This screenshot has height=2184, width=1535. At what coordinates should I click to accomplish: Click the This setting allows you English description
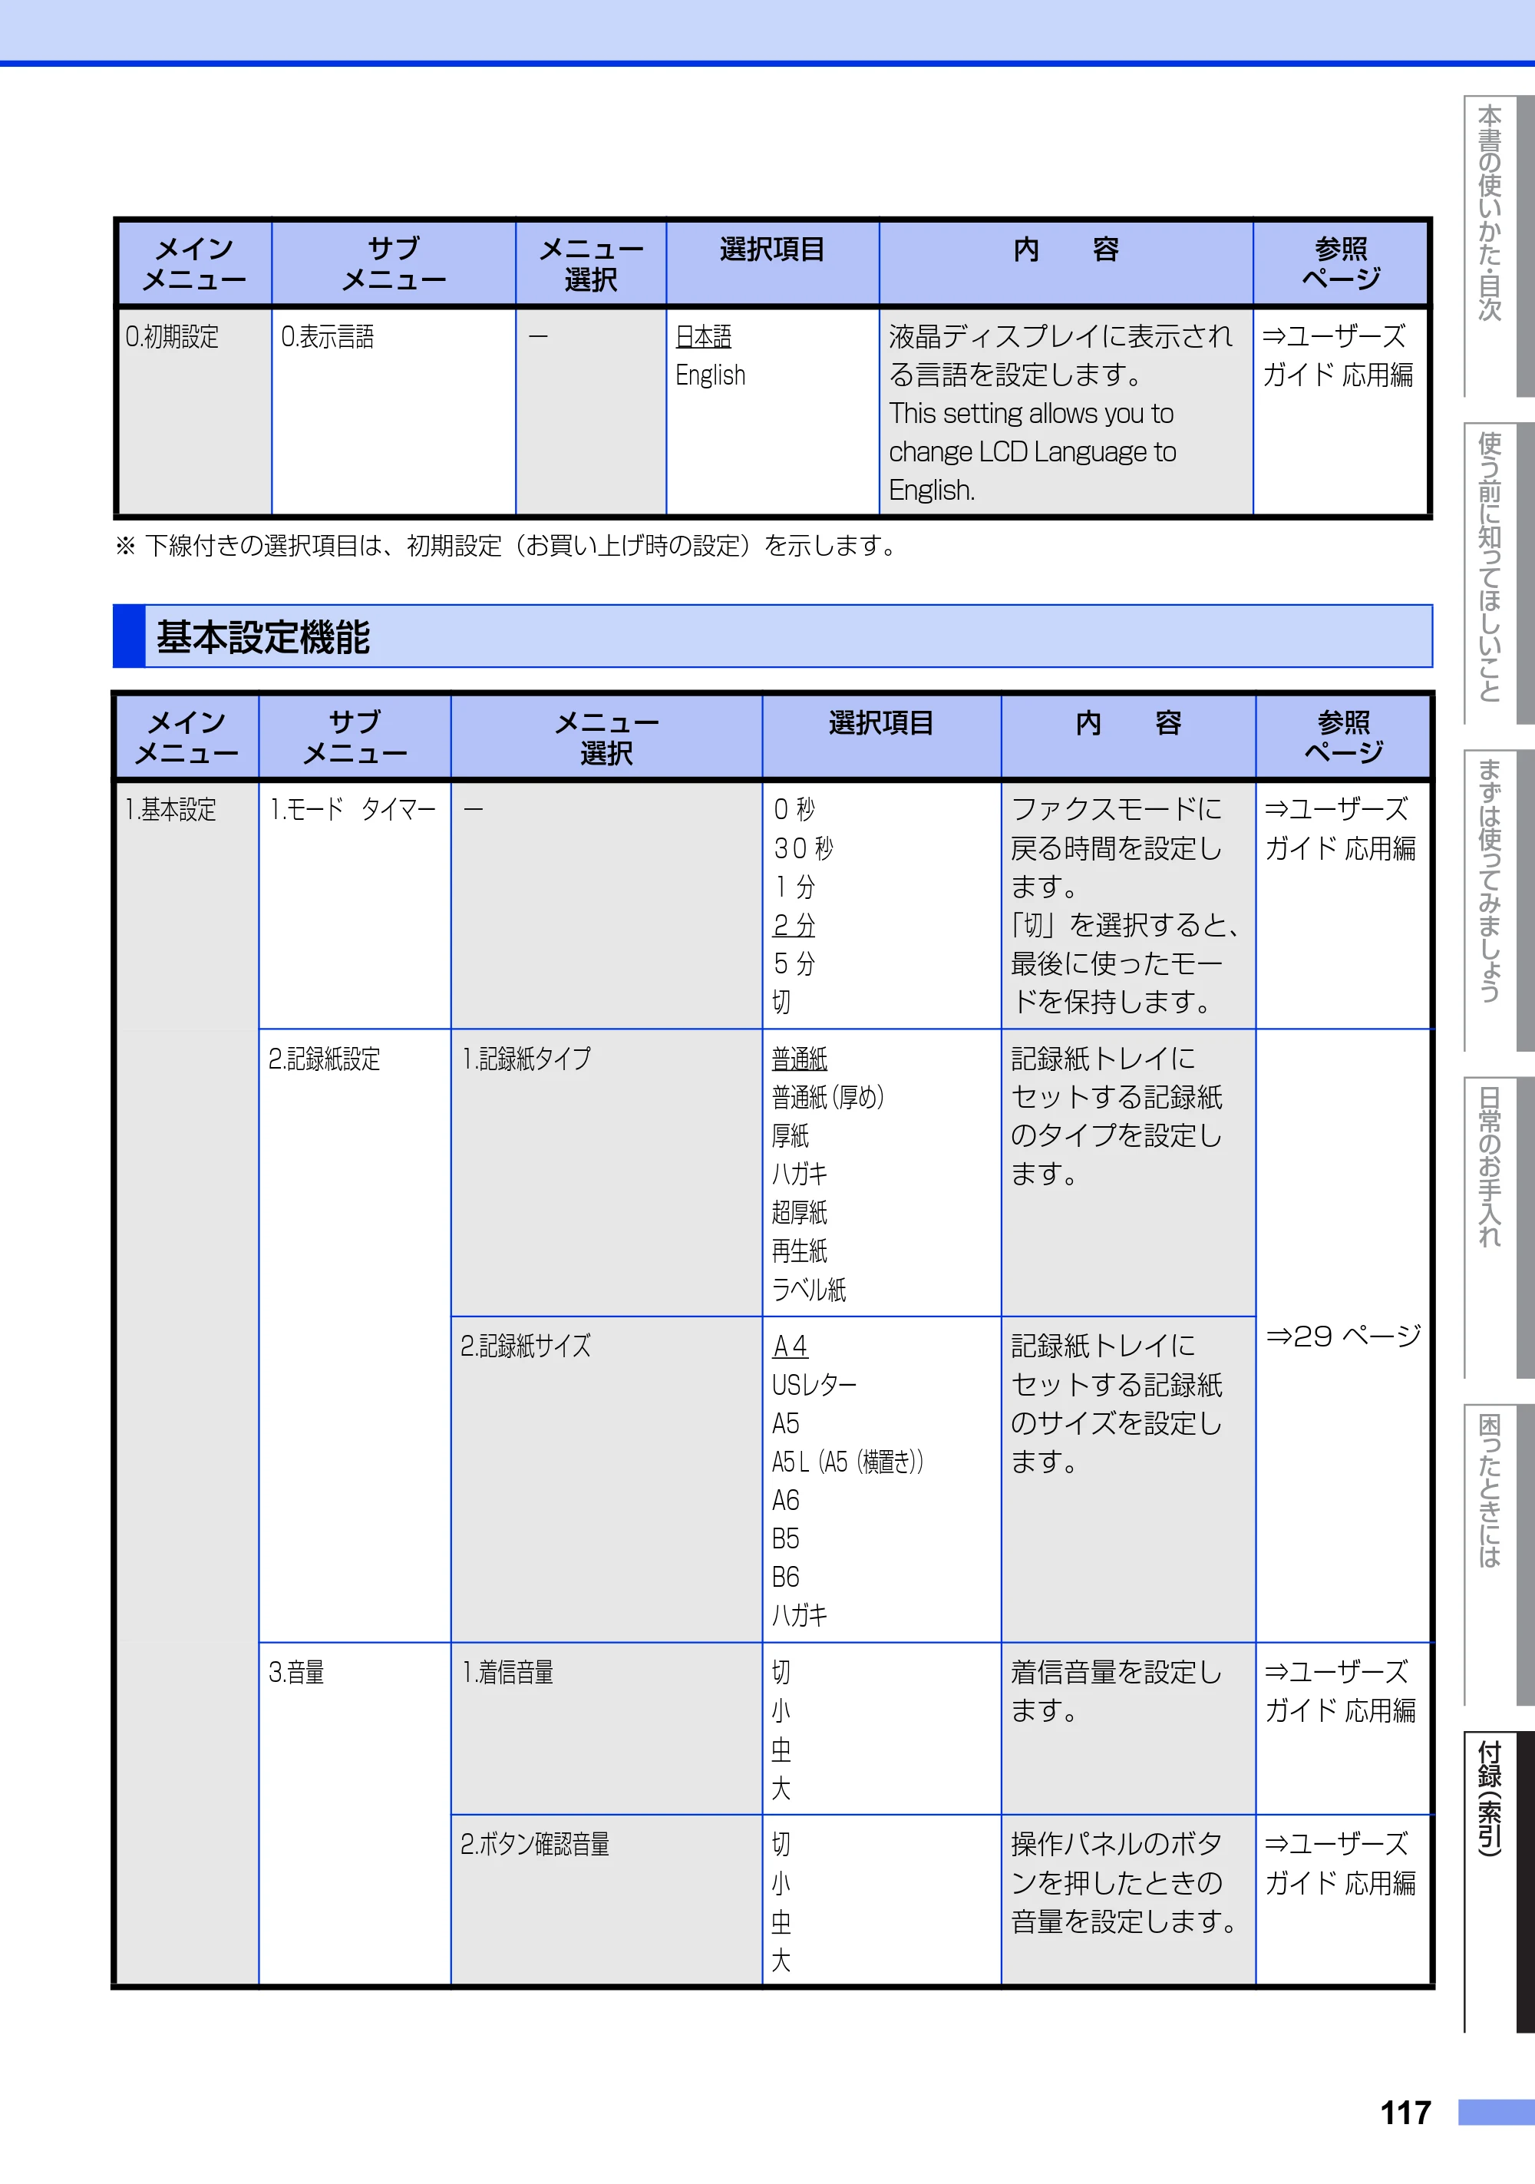click(1033, 452)
